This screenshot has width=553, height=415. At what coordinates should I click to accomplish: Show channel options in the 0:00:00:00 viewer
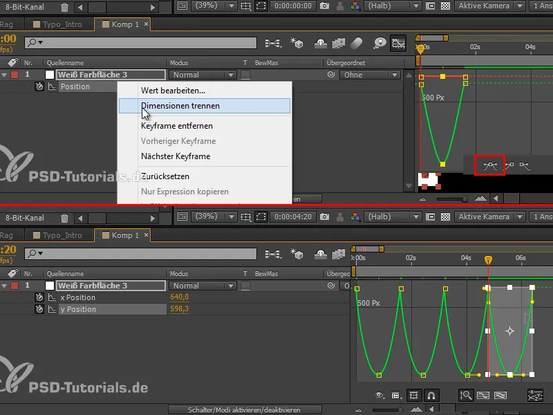(355, 6)
